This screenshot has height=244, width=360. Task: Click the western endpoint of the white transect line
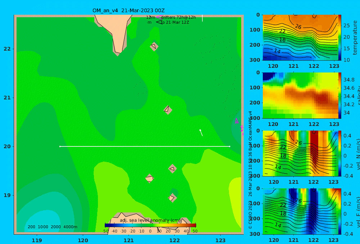click(x=60, y=146)
